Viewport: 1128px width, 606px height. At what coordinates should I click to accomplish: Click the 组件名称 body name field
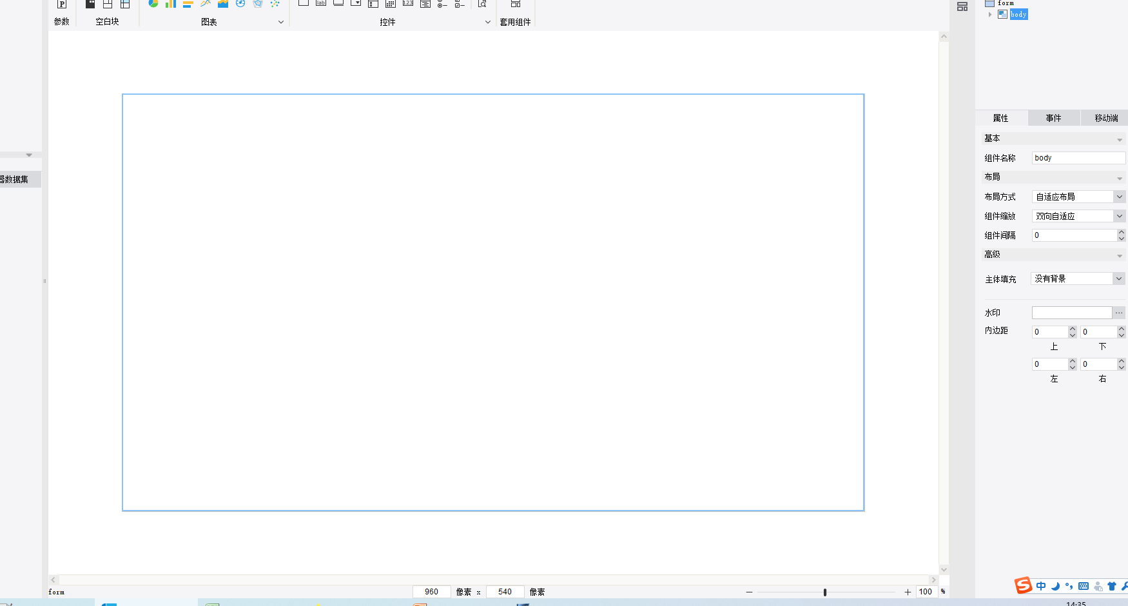[1078, 158]
